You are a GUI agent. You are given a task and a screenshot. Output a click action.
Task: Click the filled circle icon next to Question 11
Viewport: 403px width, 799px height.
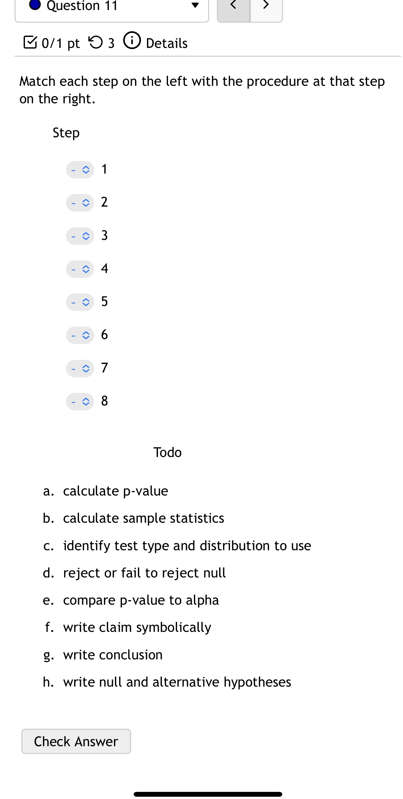coord(35,5)
